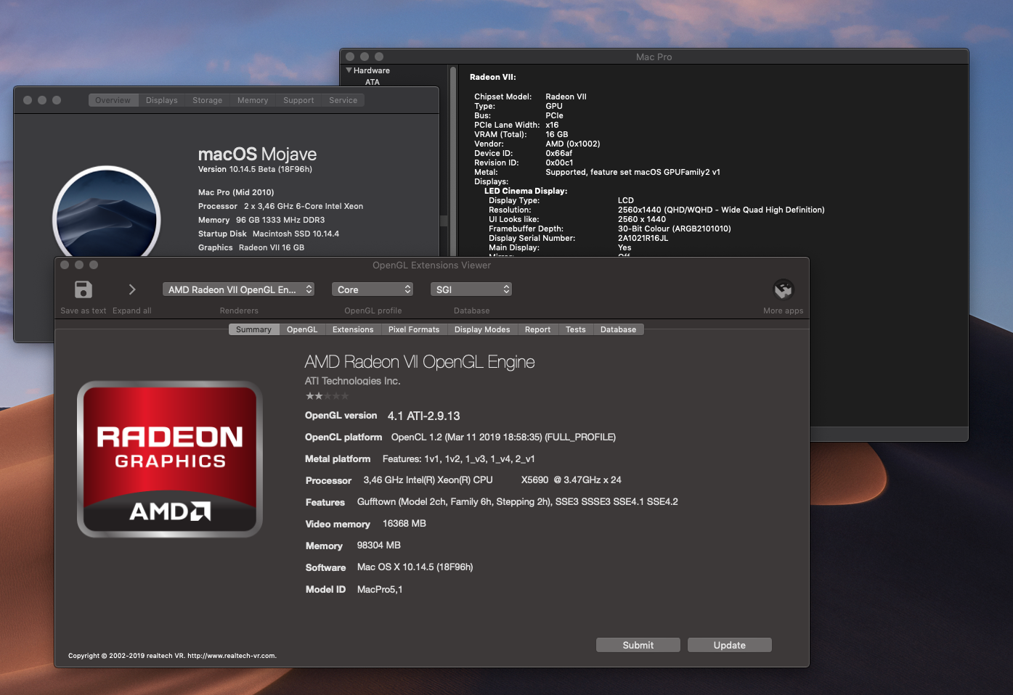Open the Report tab
The image size is (1013, 695).
pyautogui.click(x=537, y=329)
